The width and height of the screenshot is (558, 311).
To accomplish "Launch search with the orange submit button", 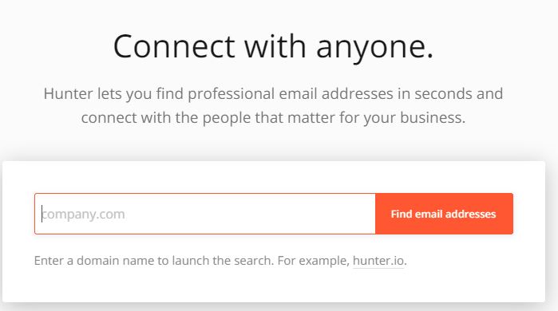I will pos(444,214).
